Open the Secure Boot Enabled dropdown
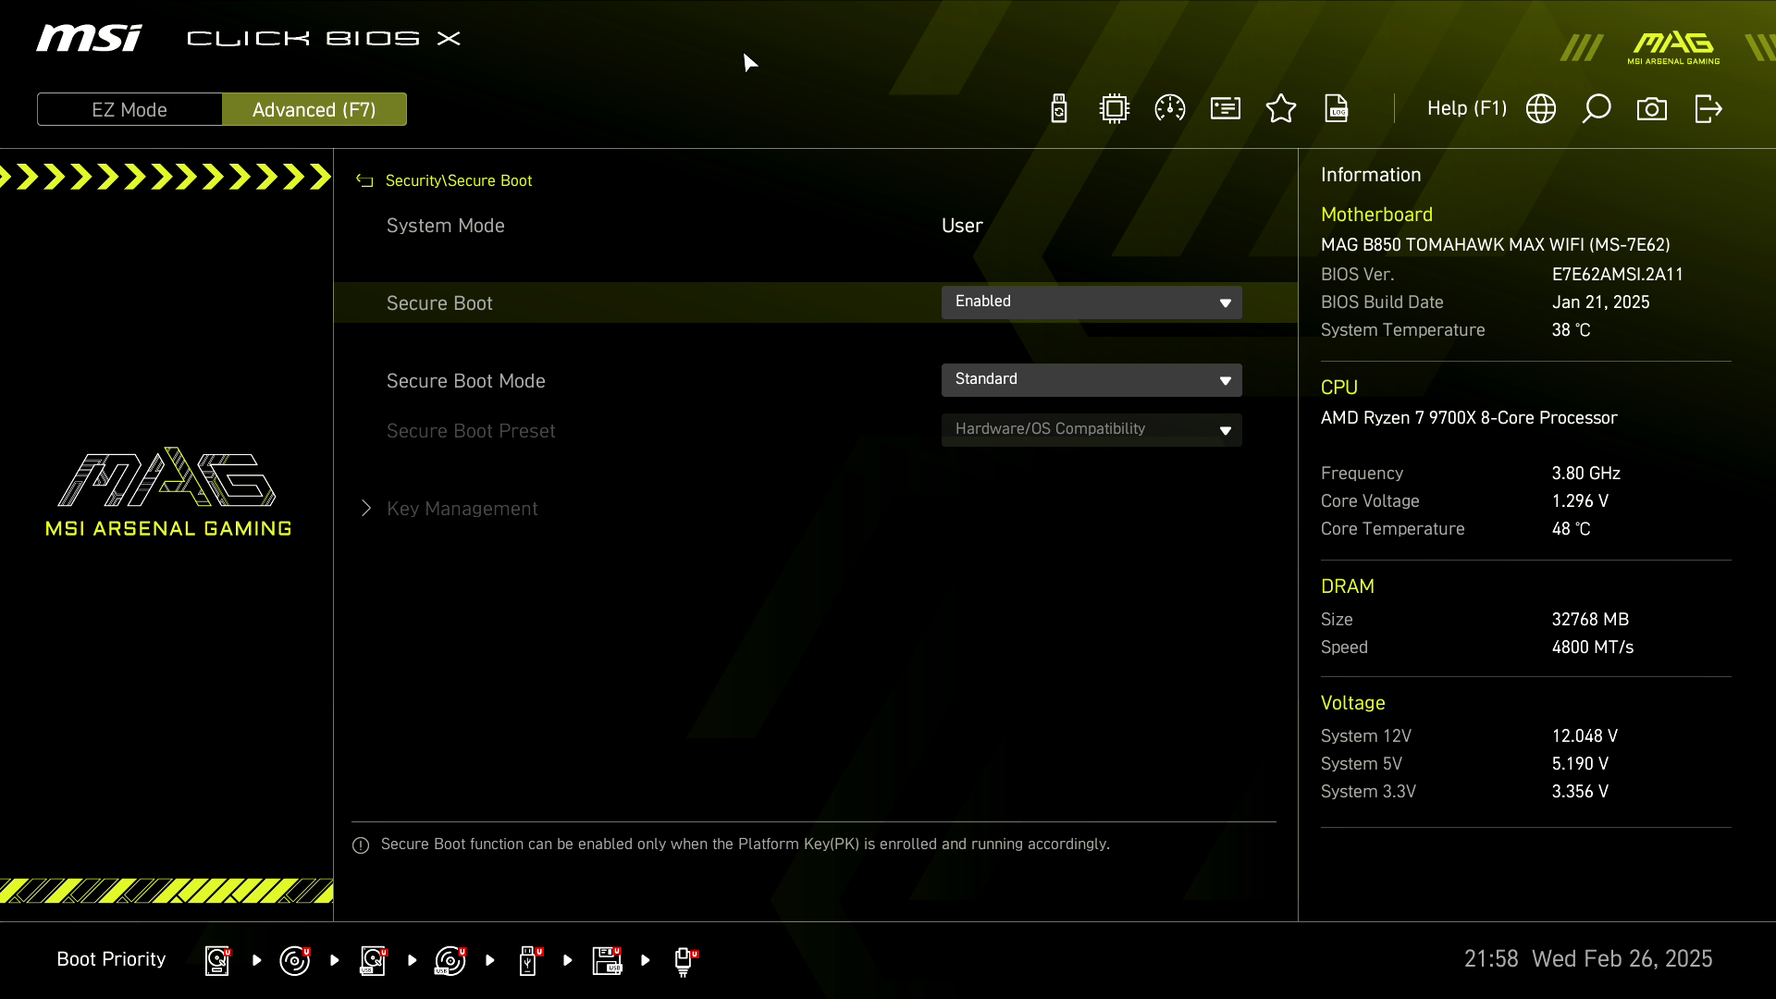1776x999 pixels. coord(1091,302)
